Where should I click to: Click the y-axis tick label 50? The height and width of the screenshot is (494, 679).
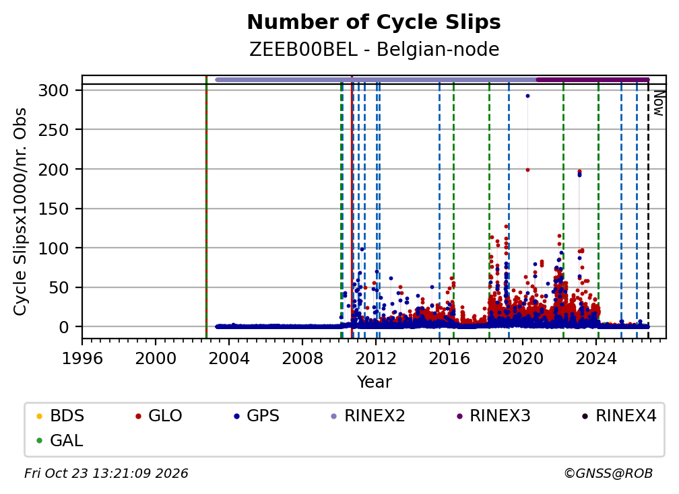(59, 287)
